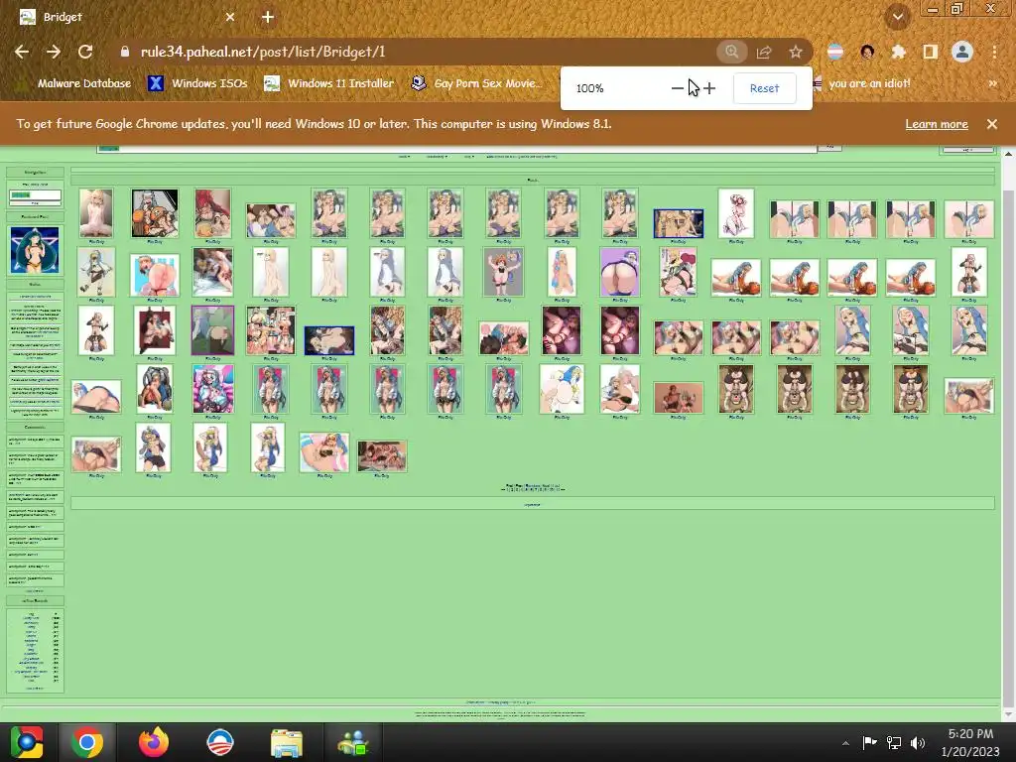Go back to the previous page
The height and width of the screenshot is (762, 1016).
pos(22,52)
